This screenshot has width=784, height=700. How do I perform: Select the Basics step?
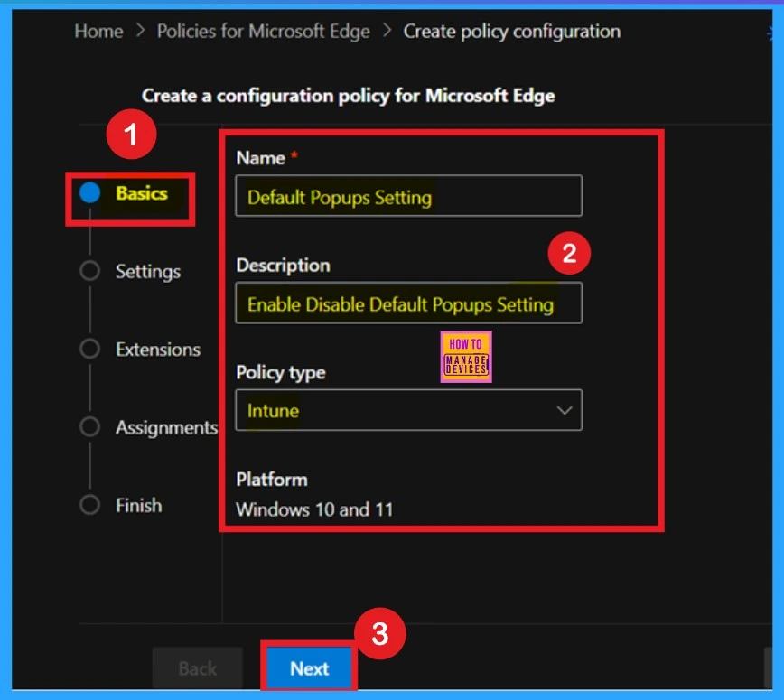pos(142,193)
